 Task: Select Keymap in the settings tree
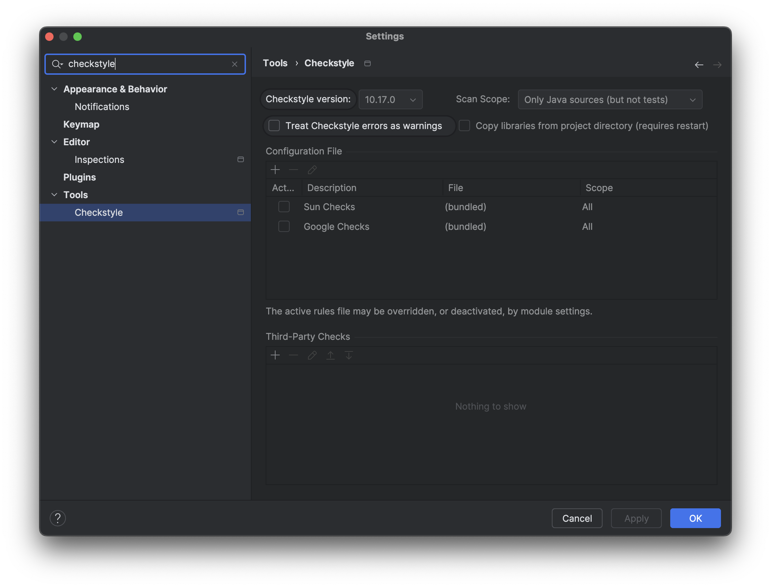click(x=81, y=124)
